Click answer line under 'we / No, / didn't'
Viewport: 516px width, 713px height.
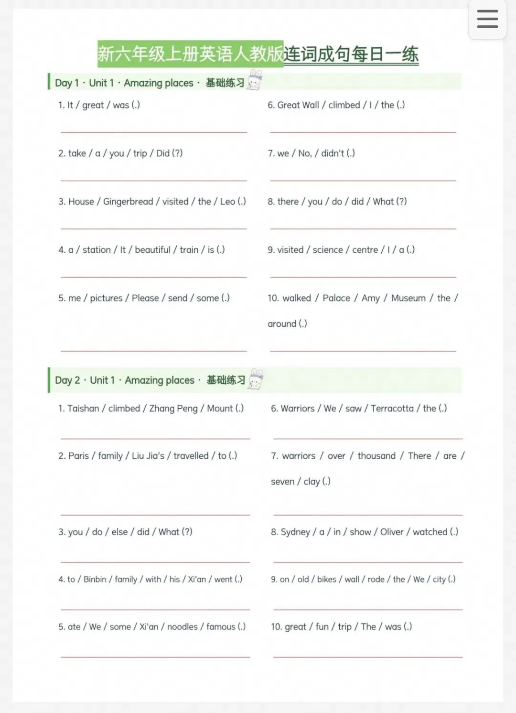(x=363, y=180)
